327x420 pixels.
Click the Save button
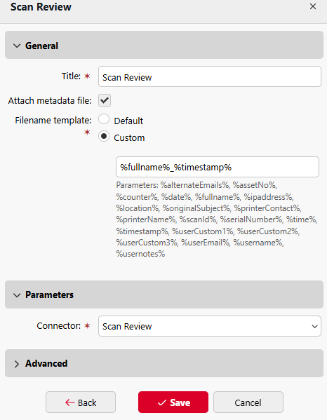(x=173, y=402)
